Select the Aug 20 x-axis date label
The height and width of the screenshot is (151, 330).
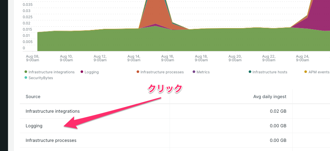point(235,58)
